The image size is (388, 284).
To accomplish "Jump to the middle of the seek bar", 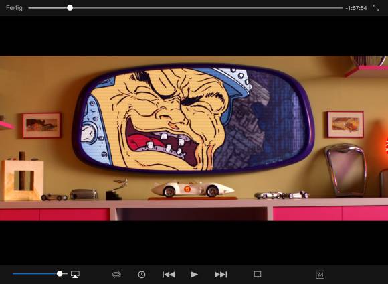I will [185, 8].
